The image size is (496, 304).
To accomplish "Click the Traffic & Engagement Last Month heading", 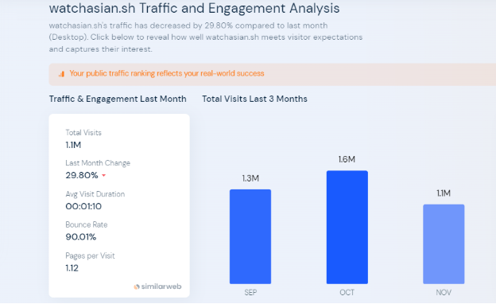I will (118, 99).
